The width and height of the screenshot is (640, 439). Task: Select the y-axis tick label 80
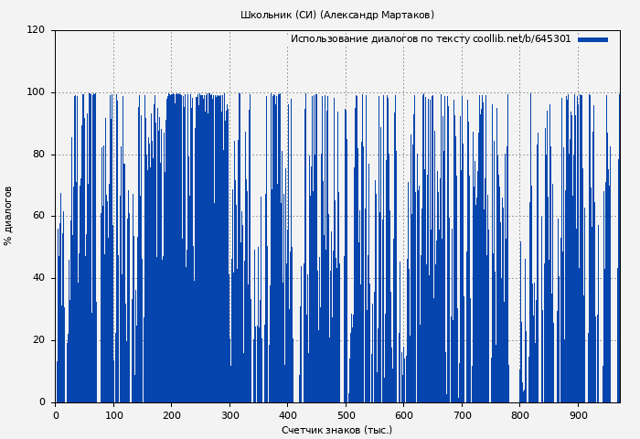(38, 155)
